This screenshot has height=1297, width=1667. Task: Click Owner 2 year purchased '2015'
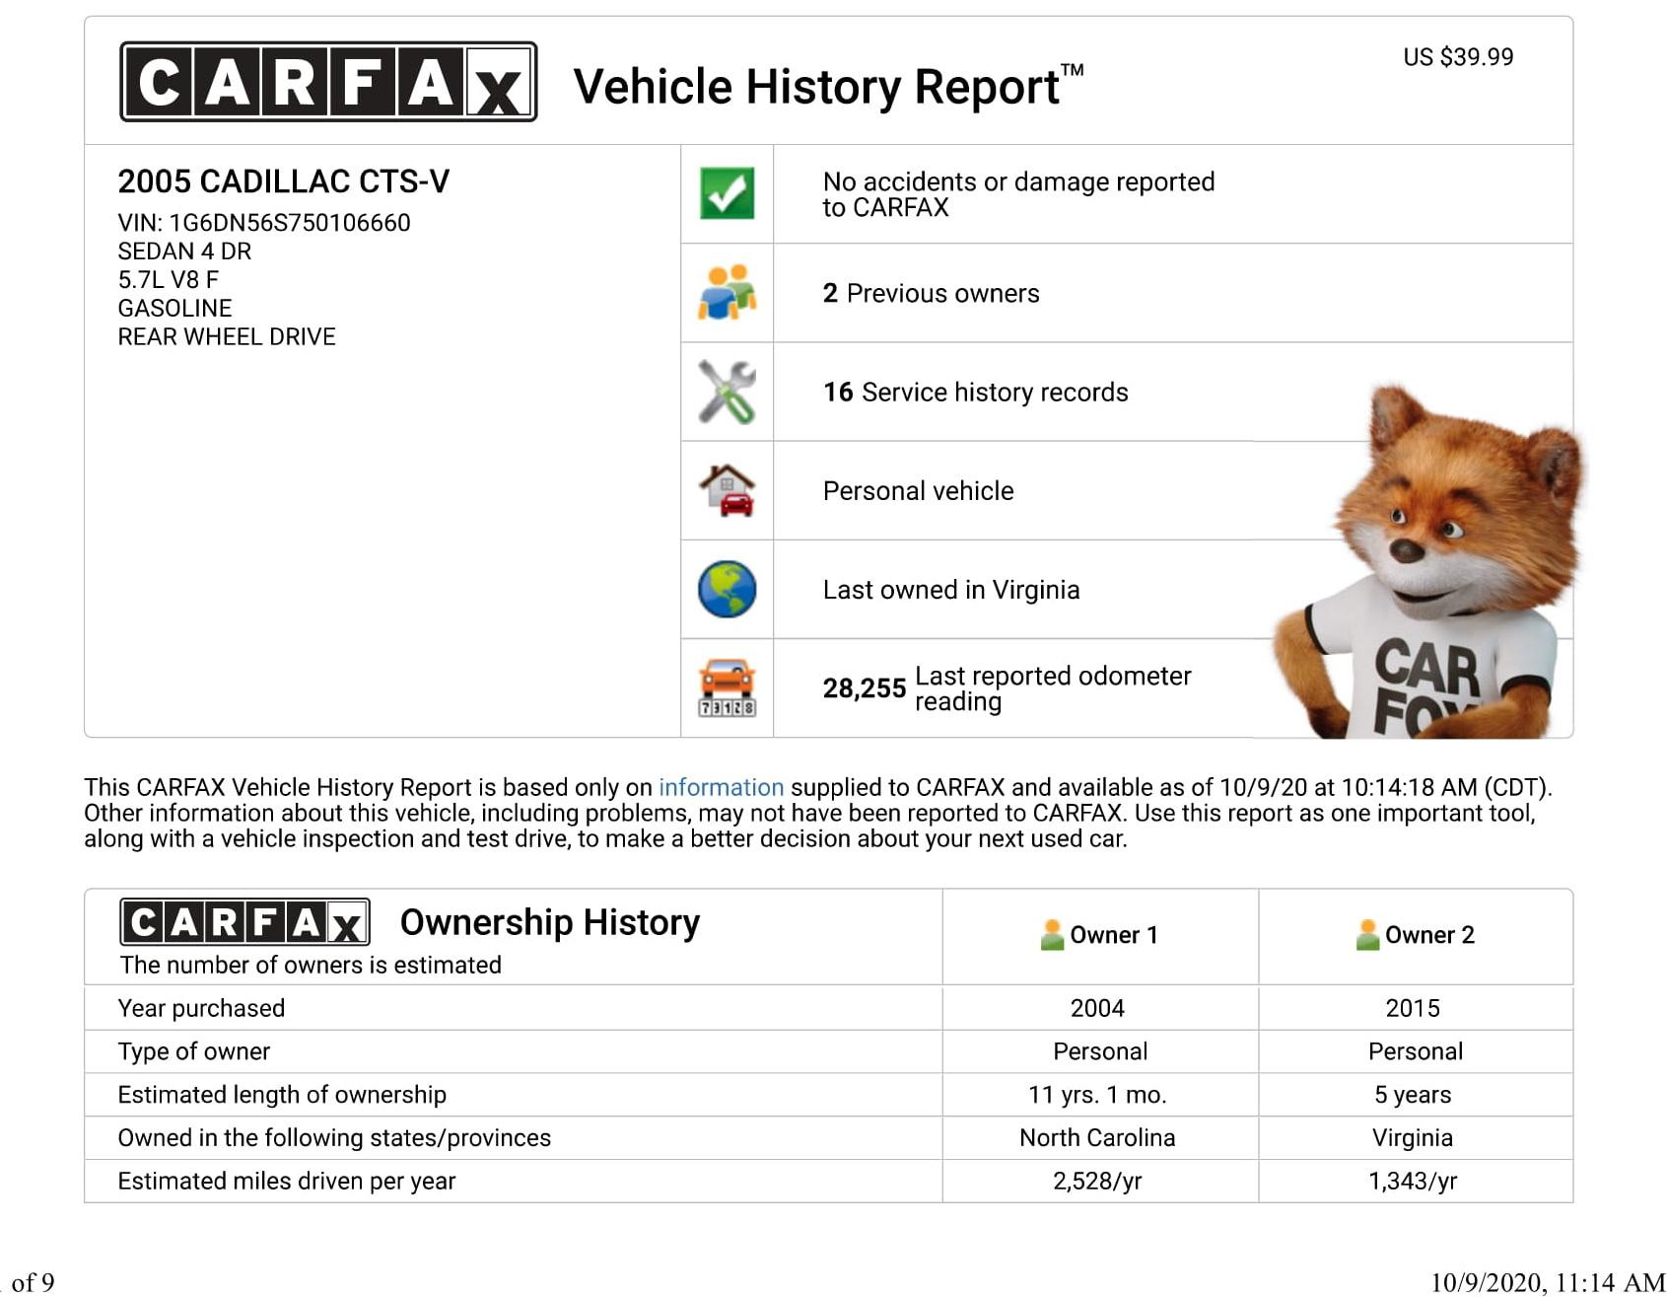pos(1413,1008)
